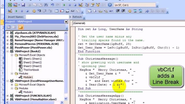185x104 pixels.
Task: Undo the last edit
Action: (x=52, y=5)
